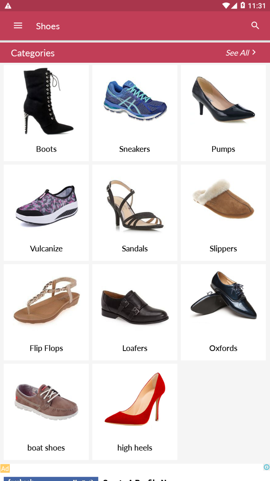The width and height of the screenshot is (270, 481).
Task: Tap the ad info icon
Action: (x=267, y=467)
